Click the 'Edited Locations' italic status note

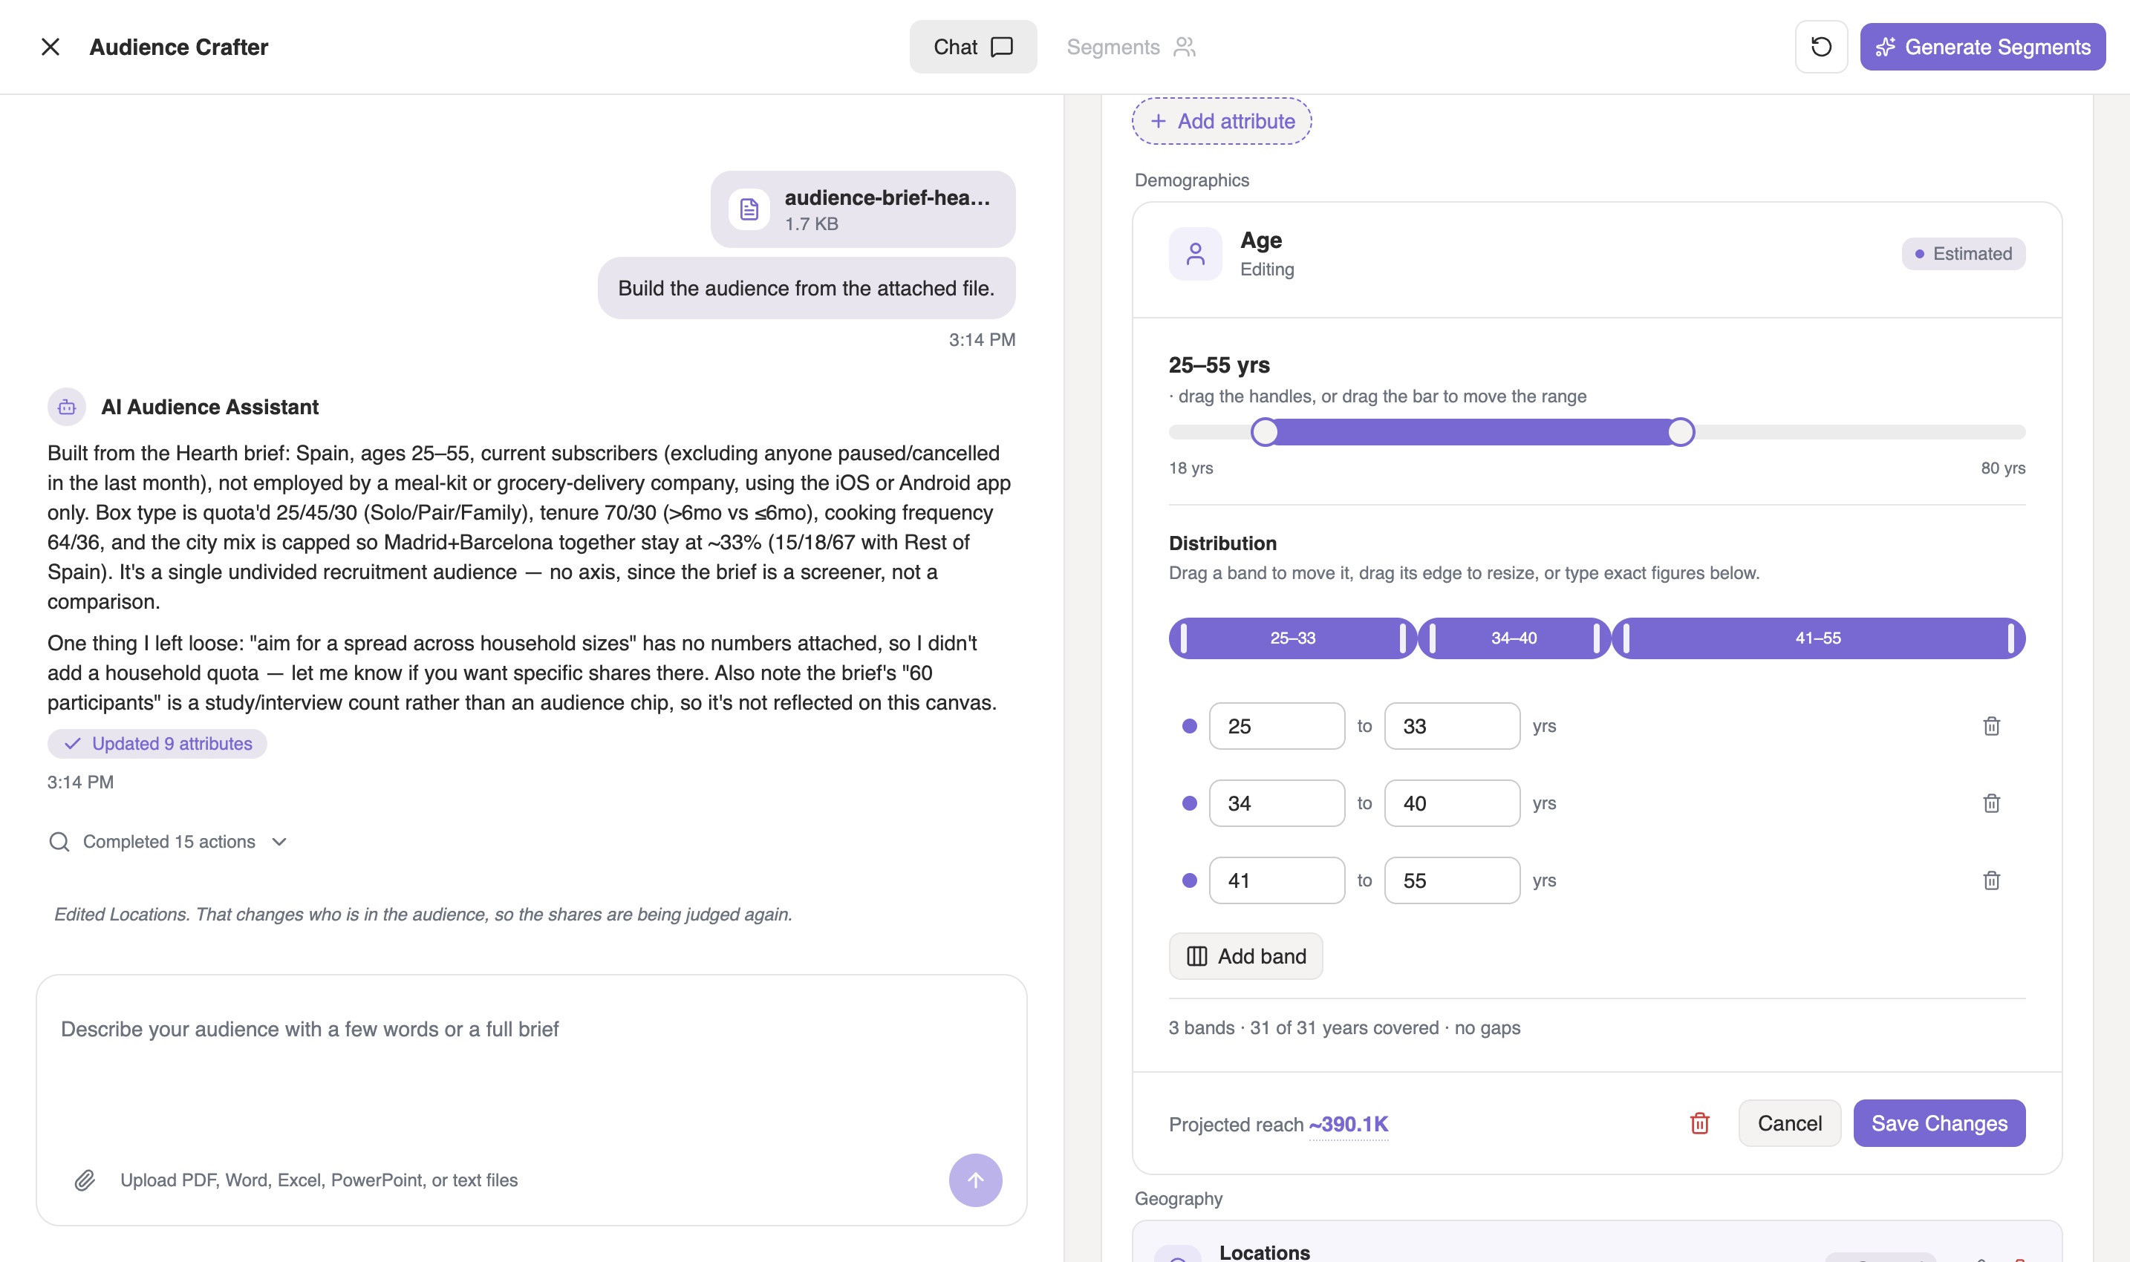[423, 914]
